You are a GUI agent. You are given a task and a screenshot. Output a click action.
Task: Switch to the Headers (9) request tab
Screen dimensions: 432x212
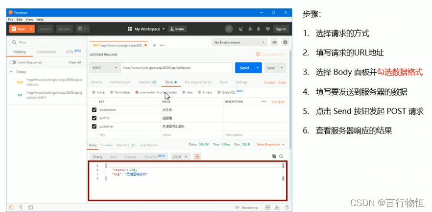tap(147, 82)
